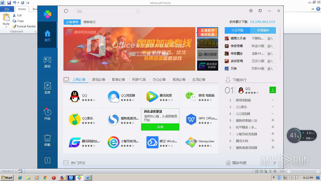Open the File tab in Word window
Image resolution: width=321 pixels, height=181 pixels.
click(x=7, y=9)
